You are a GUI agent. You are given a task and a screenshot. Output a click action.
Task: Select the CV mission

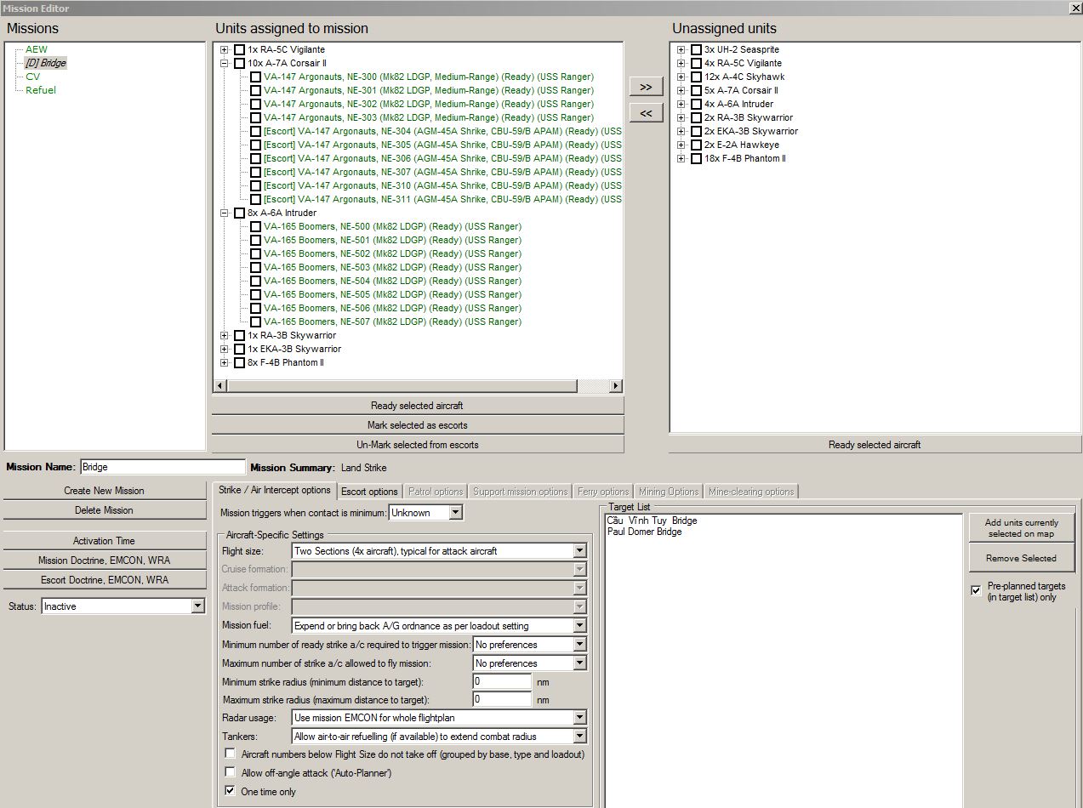click(32, 77)
